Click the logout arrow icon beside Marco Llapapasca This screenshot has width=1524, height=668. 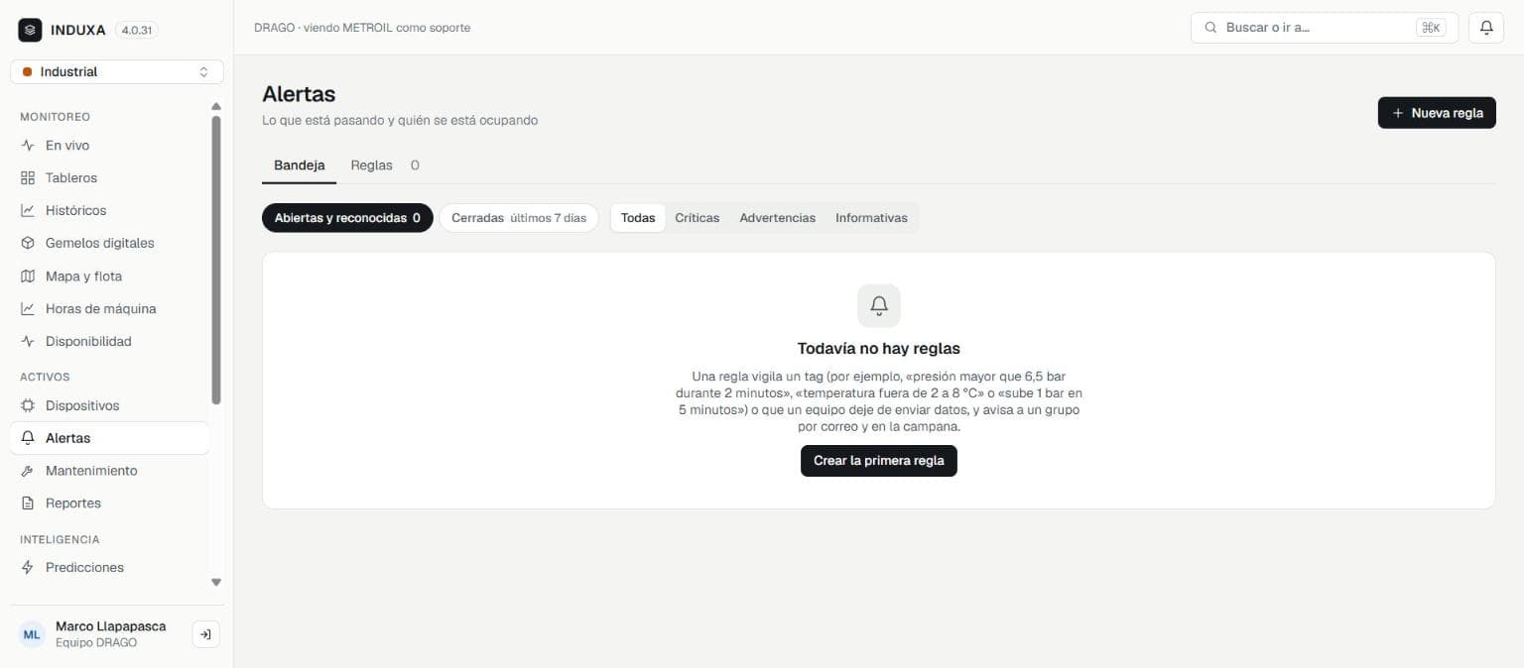click(x=205, y=634)
